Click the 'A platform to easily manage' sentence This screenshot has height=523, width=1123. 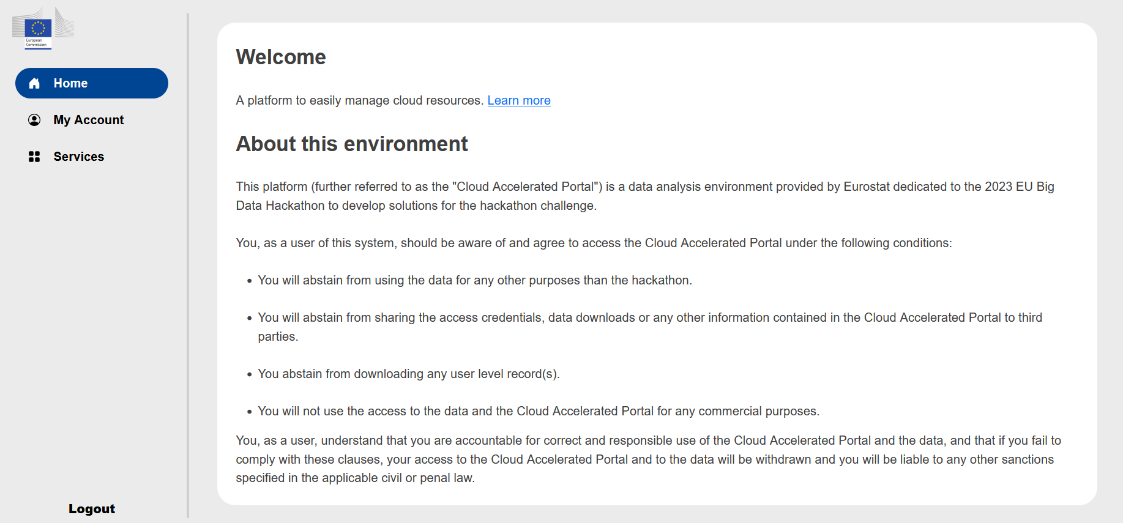pos(360,100)
